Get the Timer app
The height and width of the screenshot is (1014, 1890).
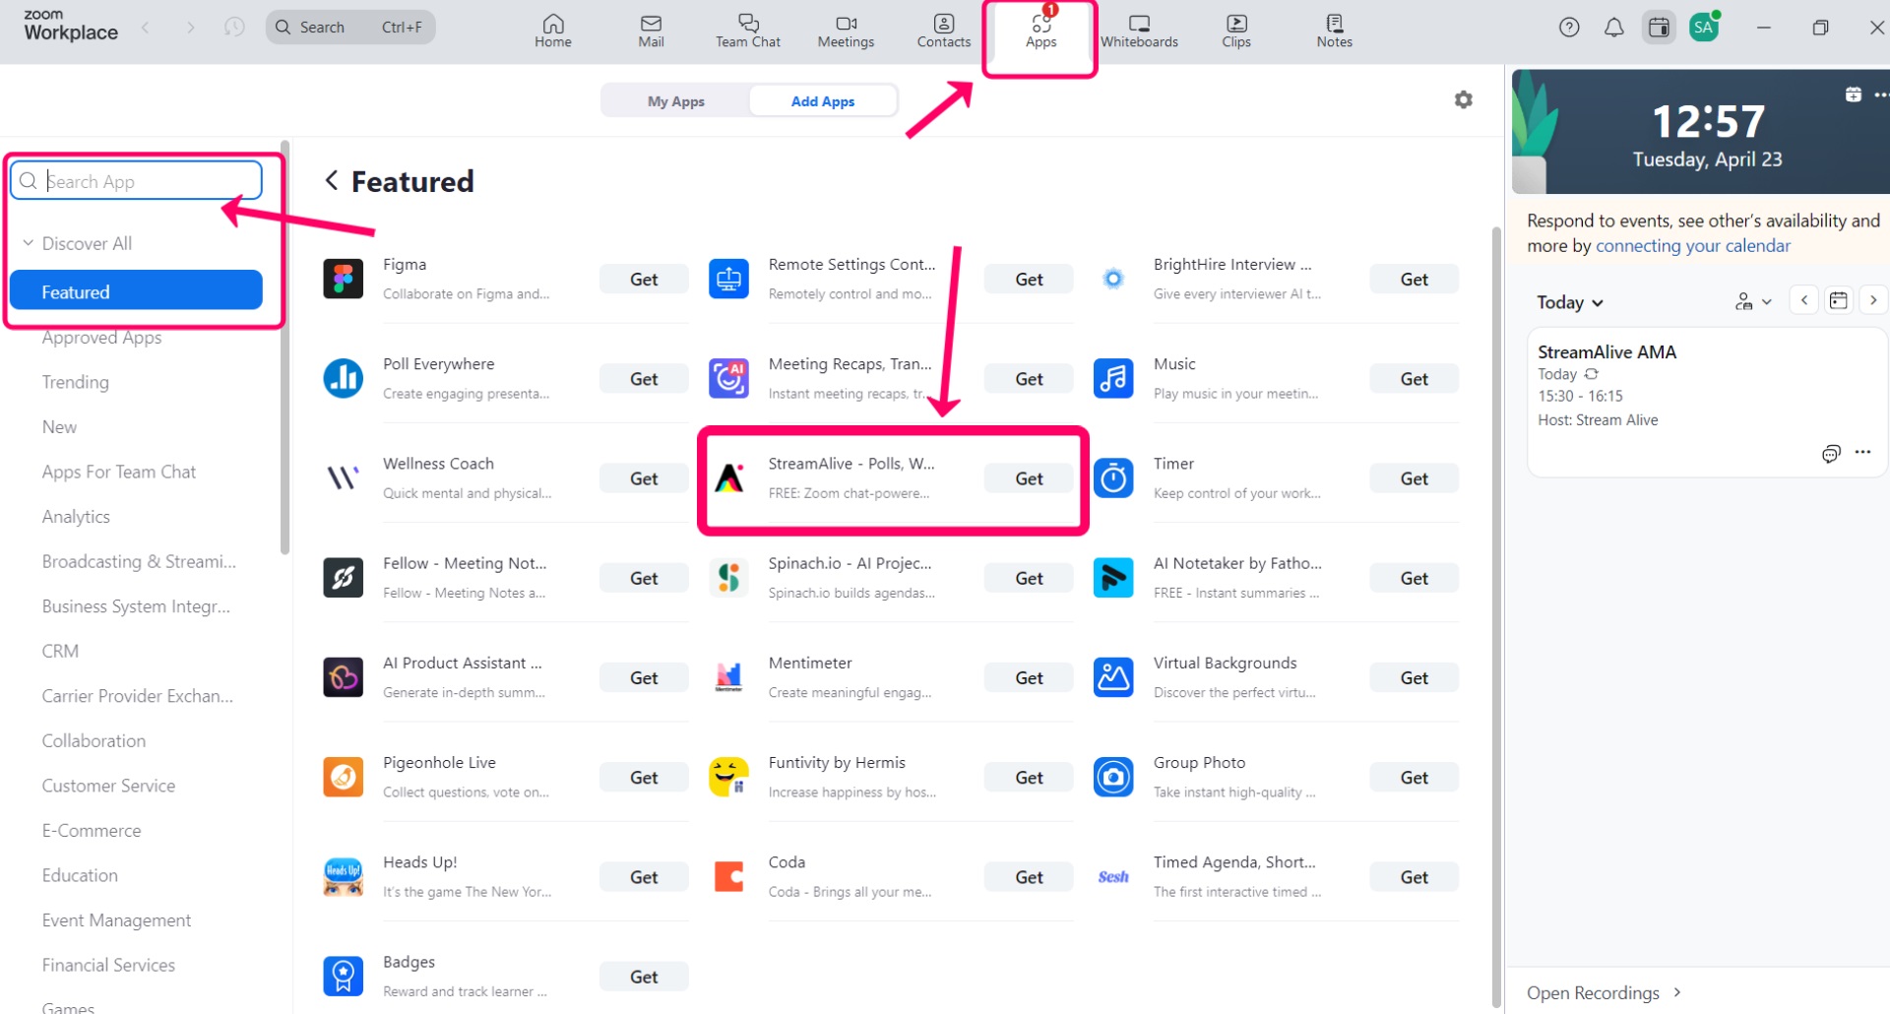(1414, 478)
